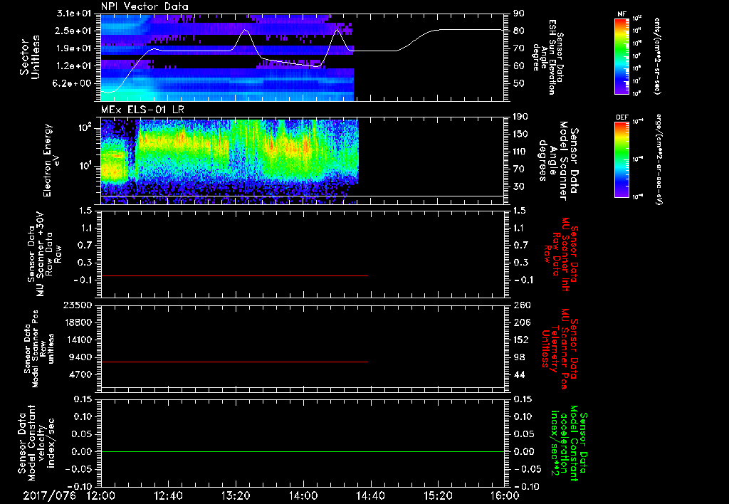The image size is (729, 504).
Task: Click the '2.5e+01' sector tick value
Action: (74, 31)
